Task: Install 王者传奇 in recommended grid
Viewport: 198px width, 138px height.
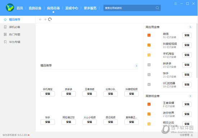Action: pos(90,94)
